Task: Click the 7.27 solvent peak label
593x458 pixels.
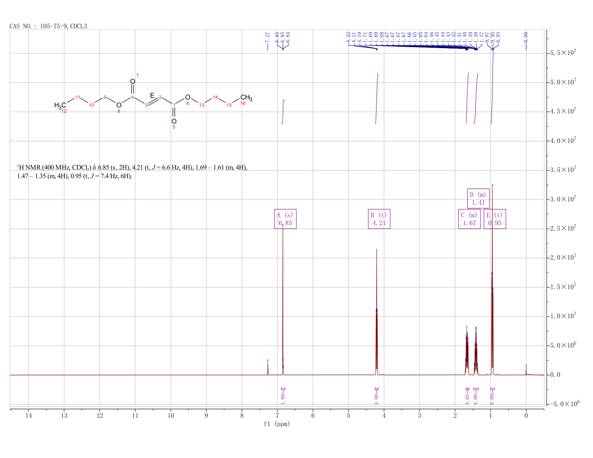Action: (x=267, y=37)
